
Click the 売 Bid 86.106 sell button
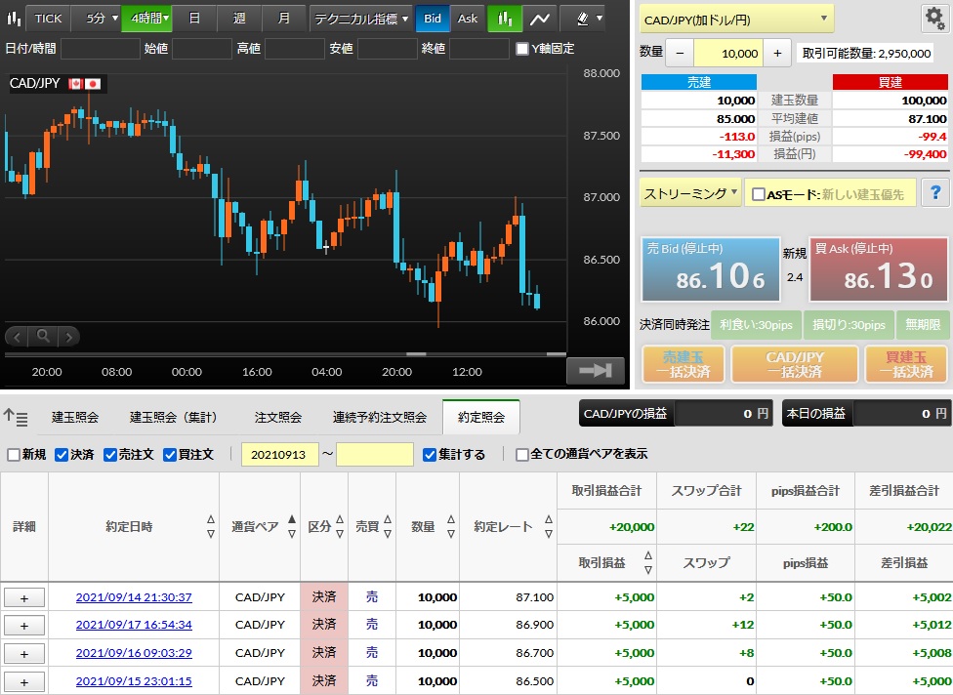pos(711,269)
